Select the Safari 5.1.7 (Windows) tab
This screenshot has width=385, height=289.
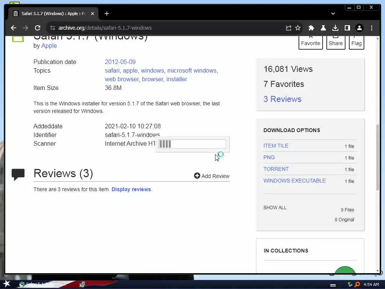tap(53, 14)
